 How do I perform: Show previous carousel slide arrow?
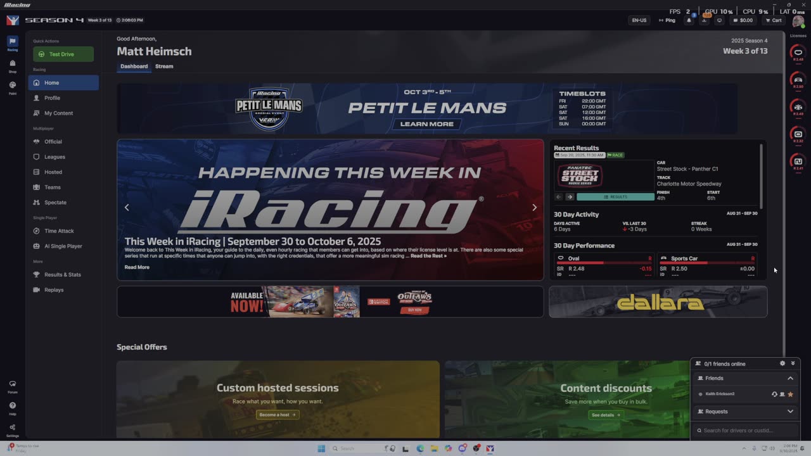point(127,208)
